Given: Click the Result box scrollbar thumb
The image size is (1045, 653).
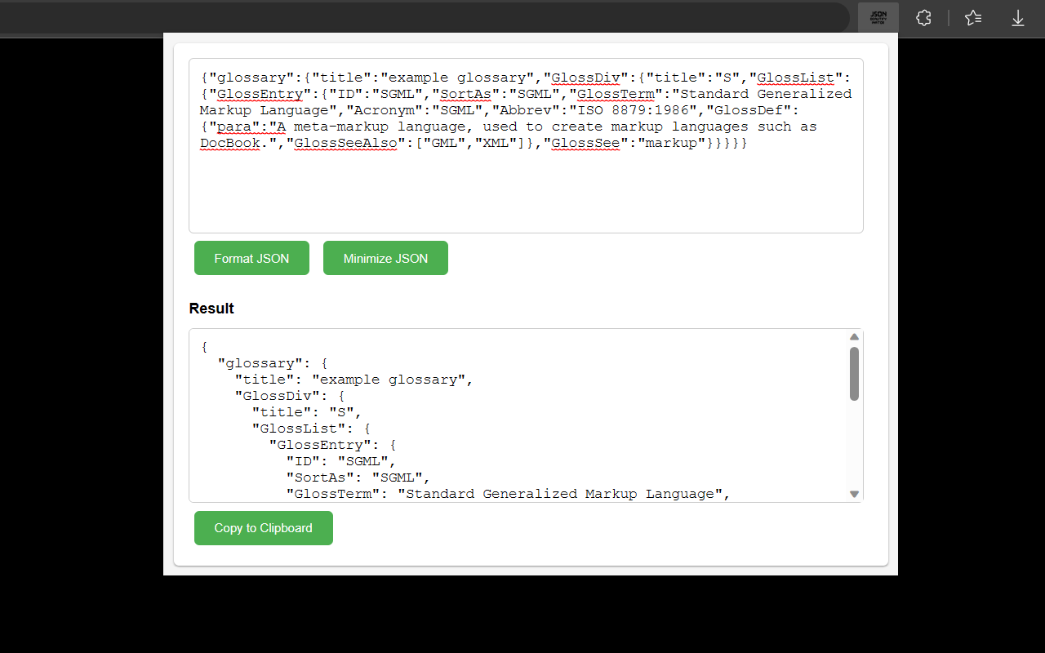Looking at the screenshot, I should click(x=854, y=373).
